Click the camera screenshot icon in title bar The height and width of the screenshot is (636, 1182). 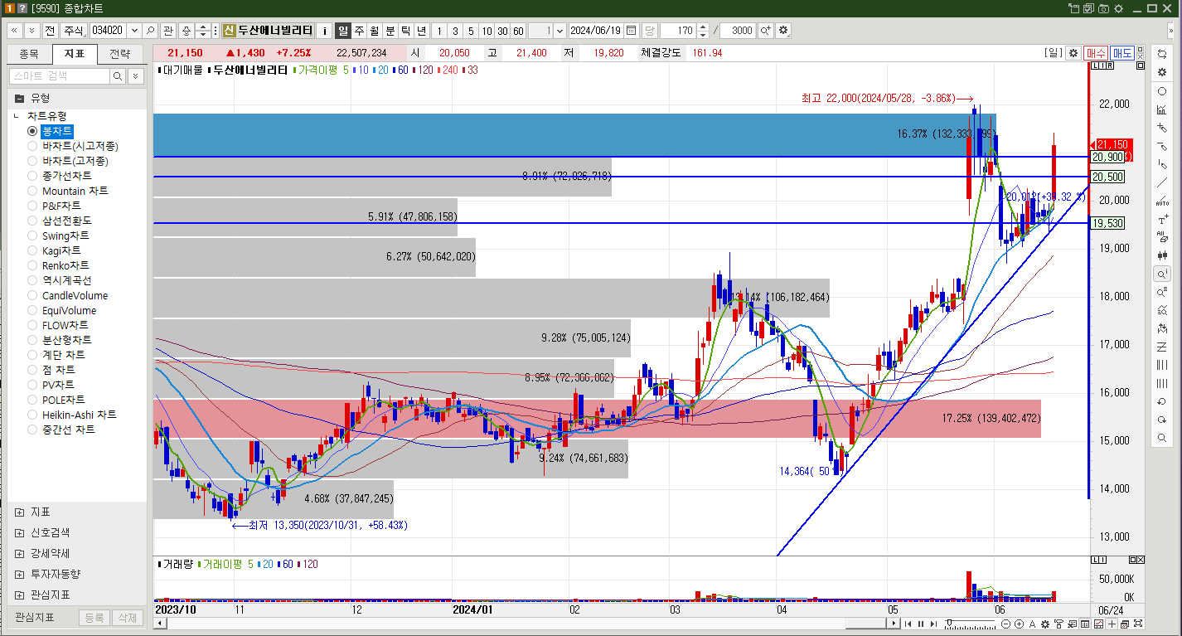tap(1102, 8)
